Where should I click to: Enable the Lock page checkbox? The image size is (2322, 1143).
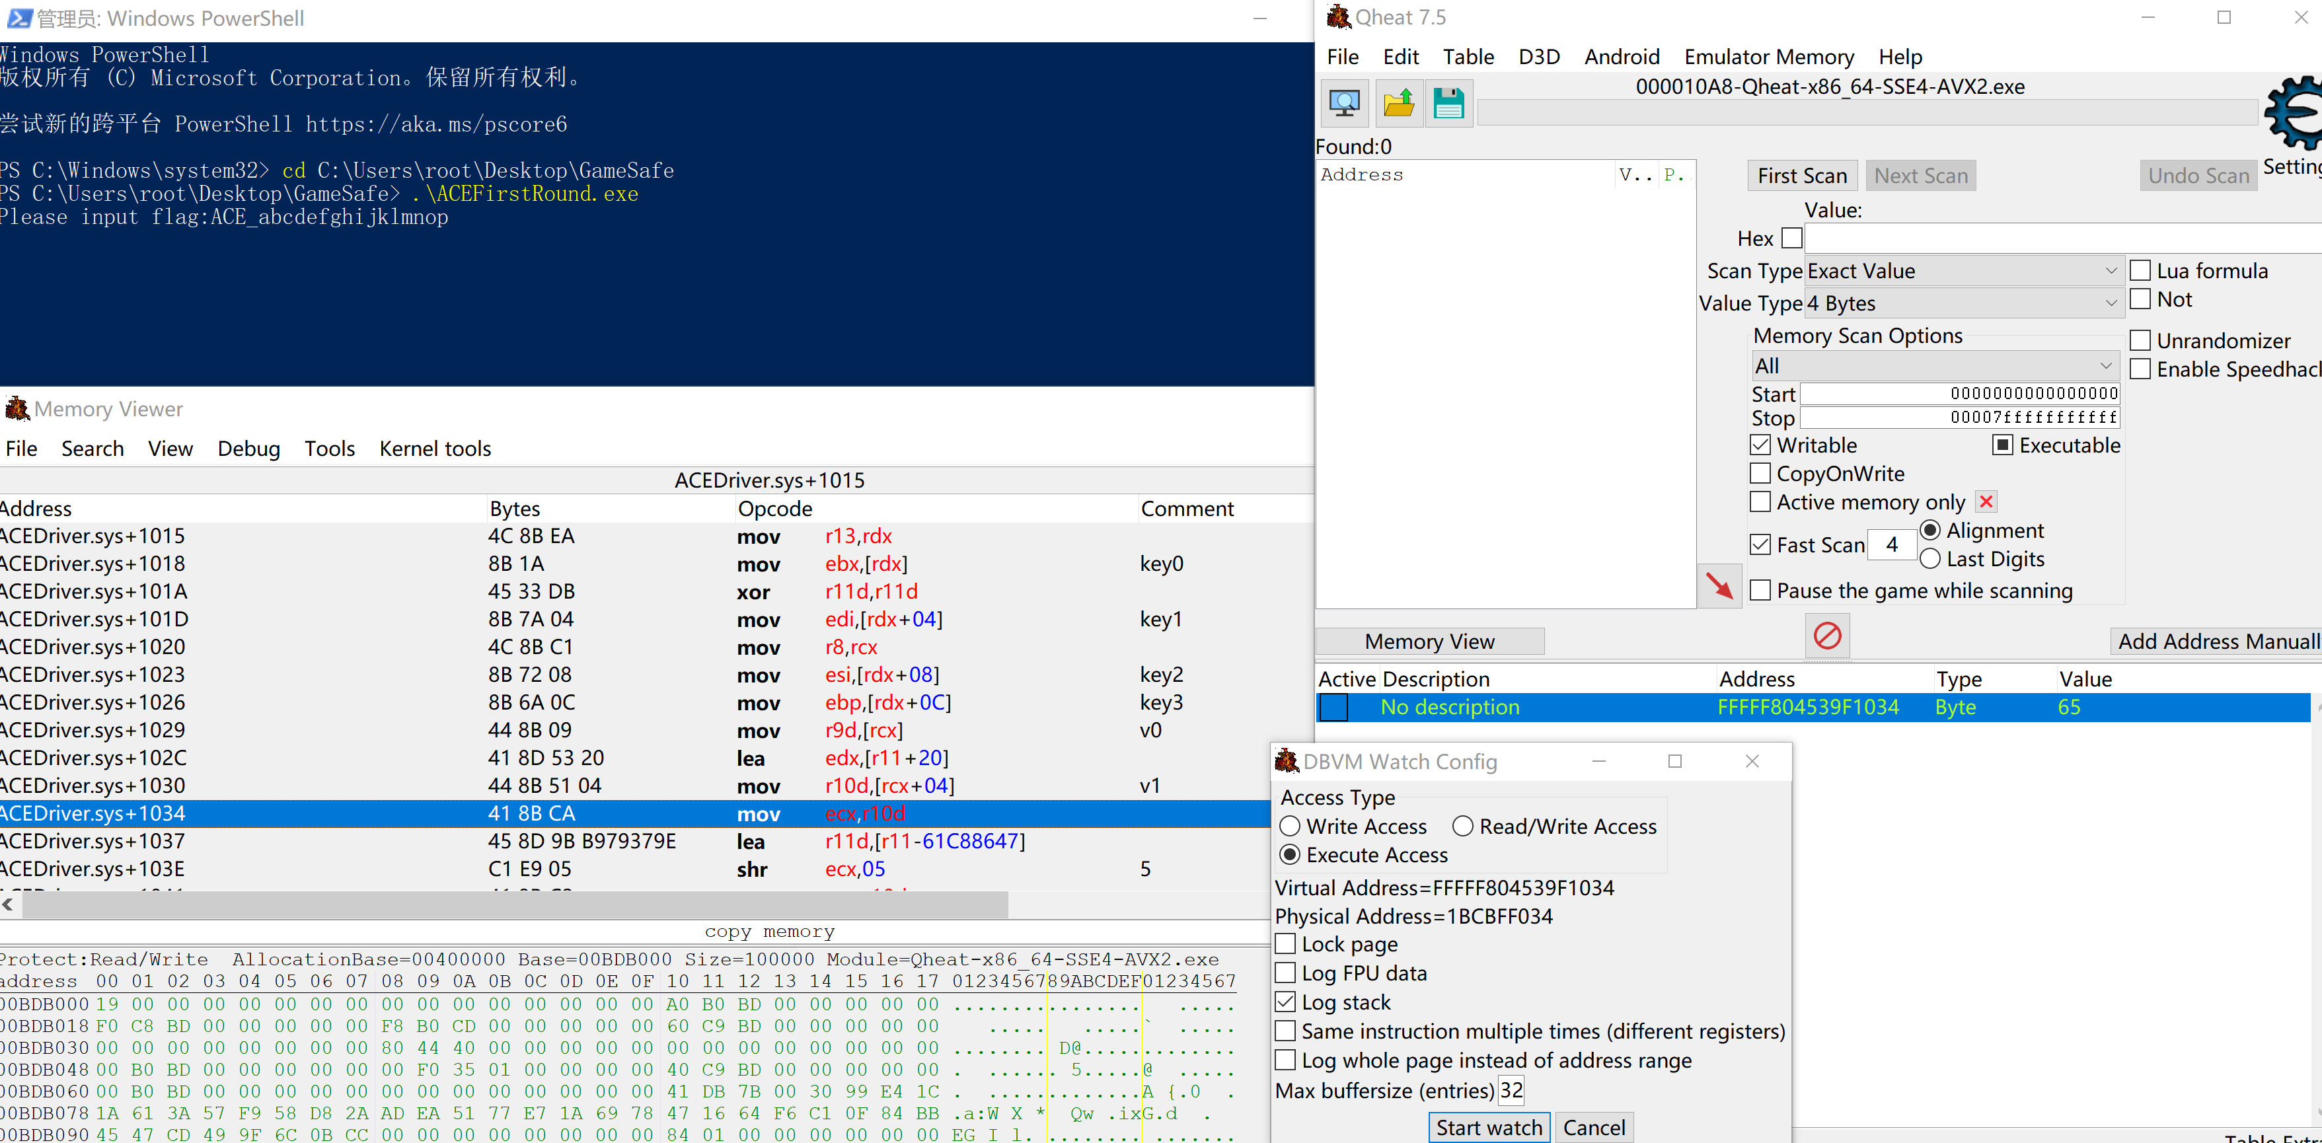click(1287, 943)
